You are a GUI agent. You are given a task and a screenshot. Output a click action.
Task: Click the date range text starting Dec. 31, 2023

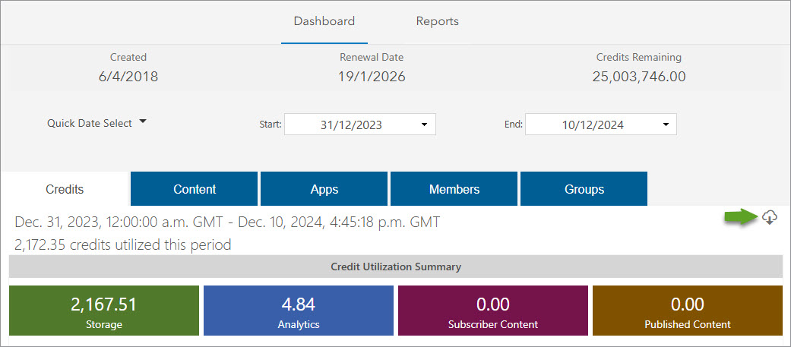click(x=227, y=222)
